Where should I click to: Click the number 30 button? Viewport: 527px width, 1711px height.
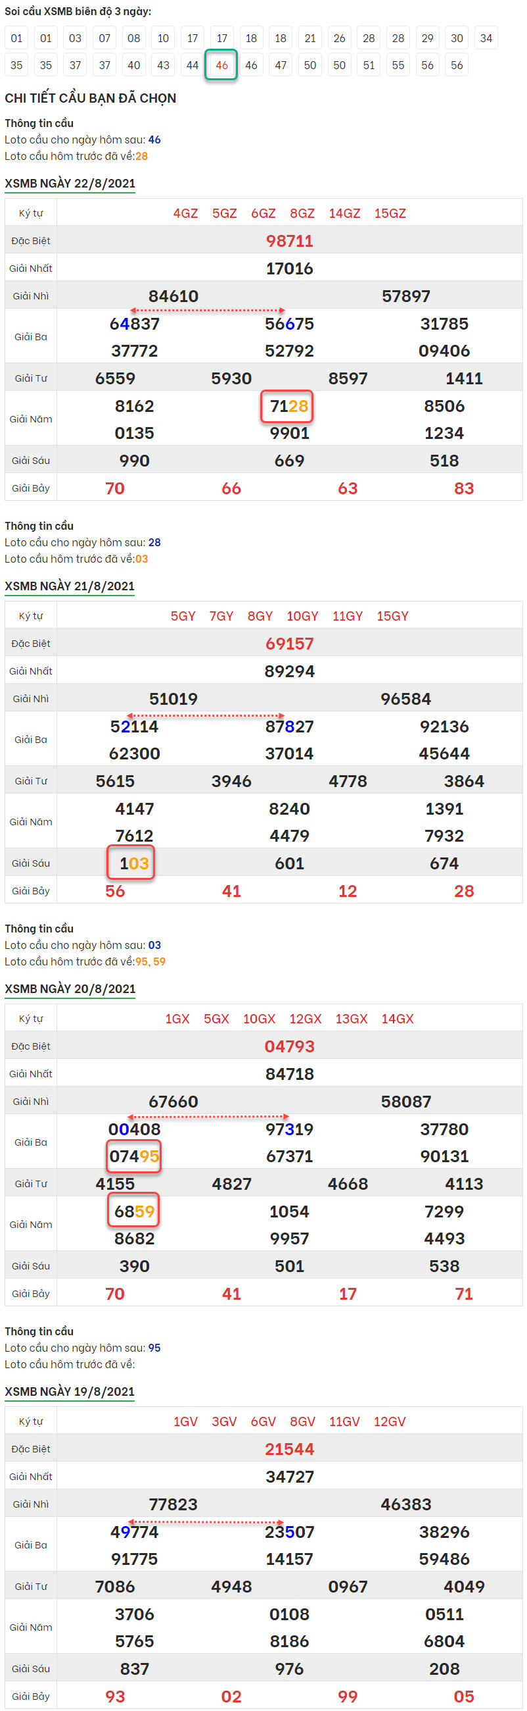tap(457, 38)
